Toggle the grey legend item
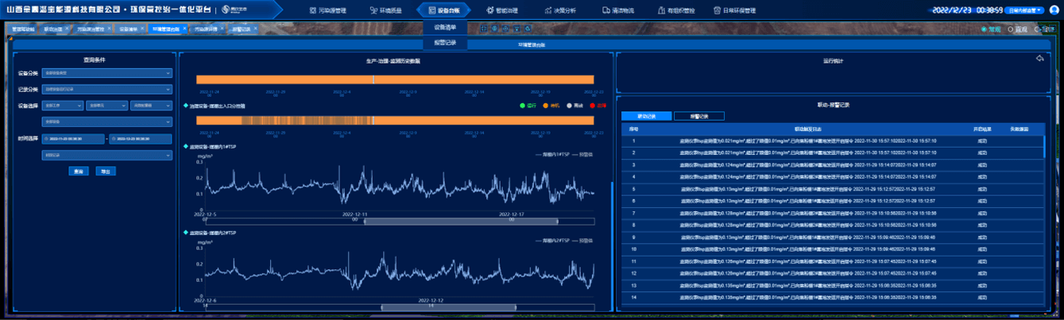 click(x=575, y=105)
